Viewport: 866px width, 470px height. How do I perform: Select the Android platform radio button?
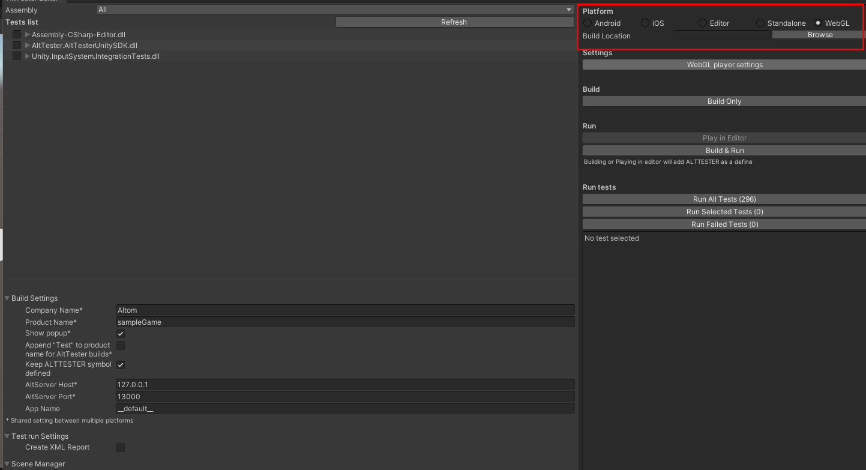point(587,23)
